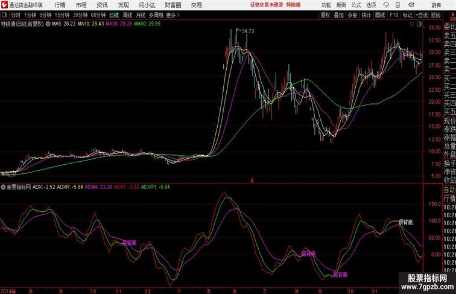Open the 选项 menu
456x294 pixels.
(x=371, y=5)
